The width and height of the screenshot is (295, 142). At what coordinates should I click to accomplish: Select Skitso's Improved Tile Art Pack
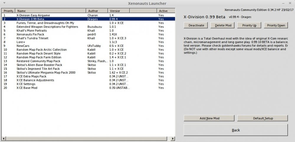[x=88, y=69]
